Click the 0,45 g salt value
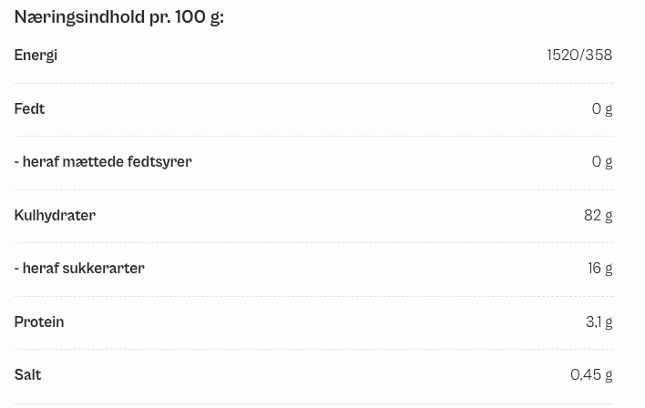The height and width of the screenshot is (408, 645). 591,375
